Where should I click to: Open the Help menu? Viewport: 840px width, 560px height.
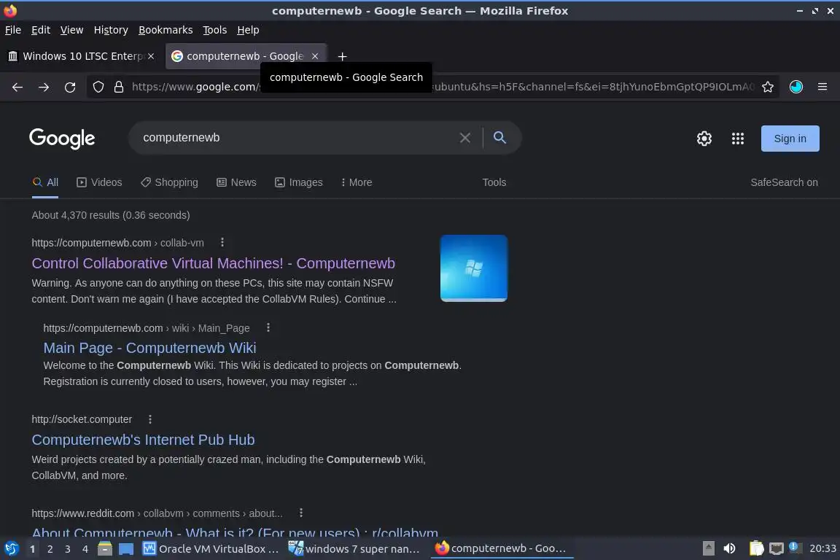pyautogui.click(x=248, y=30)
